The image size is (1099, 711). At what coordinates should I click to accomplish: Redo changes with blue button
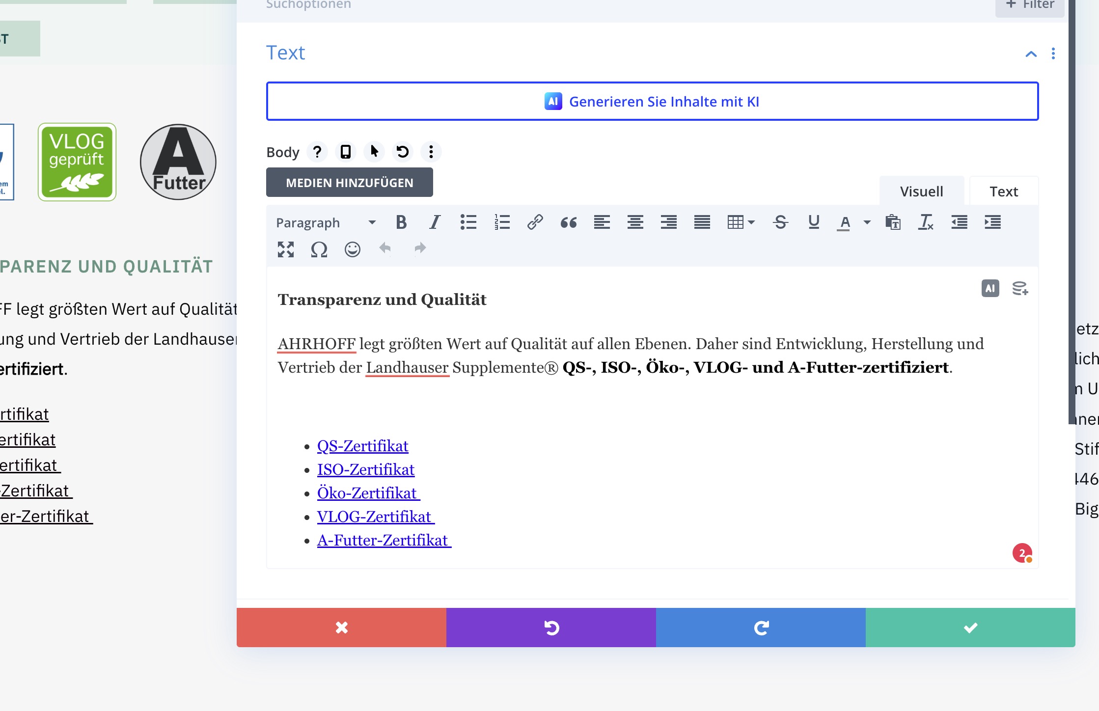pos(761,628)
